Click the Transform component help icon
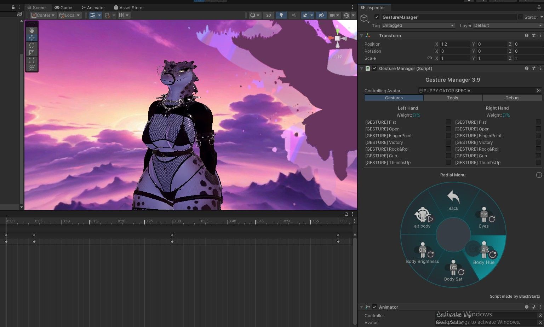This screenshot has width=544, height=327. (x=527, y=36)
